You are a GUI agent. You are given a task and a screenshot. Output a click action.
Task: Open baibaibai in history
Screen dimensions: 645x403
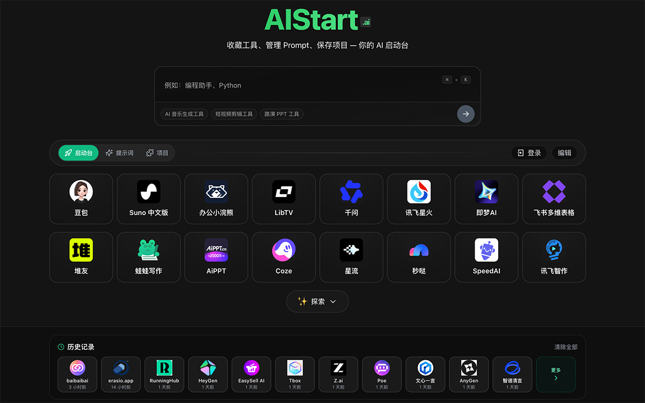pyautogui.click(x=77, y=375)
